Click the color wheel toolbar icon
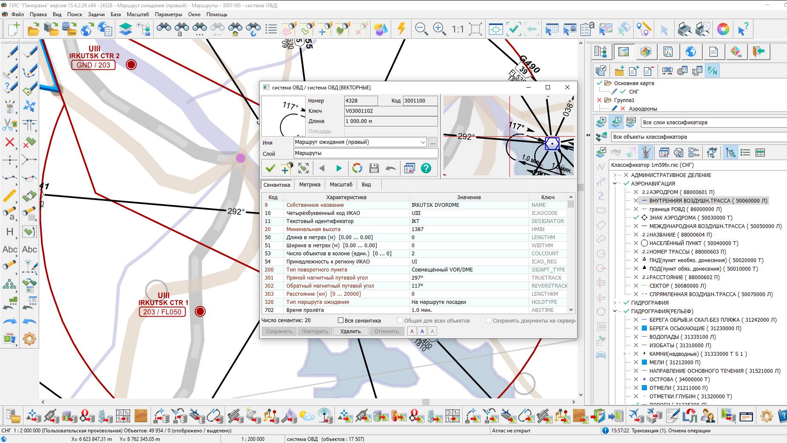787x443 pixels. (723, 29)
